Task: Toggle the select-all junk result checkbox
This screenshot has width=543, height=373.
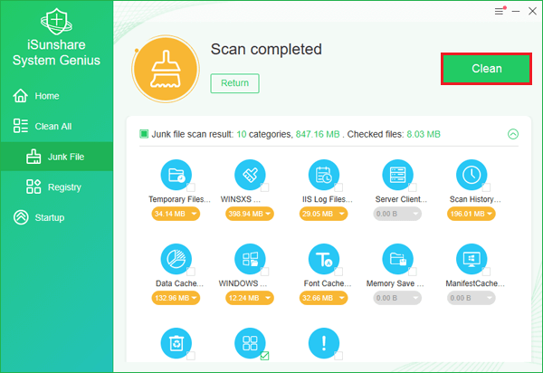Action: point(144,134)
